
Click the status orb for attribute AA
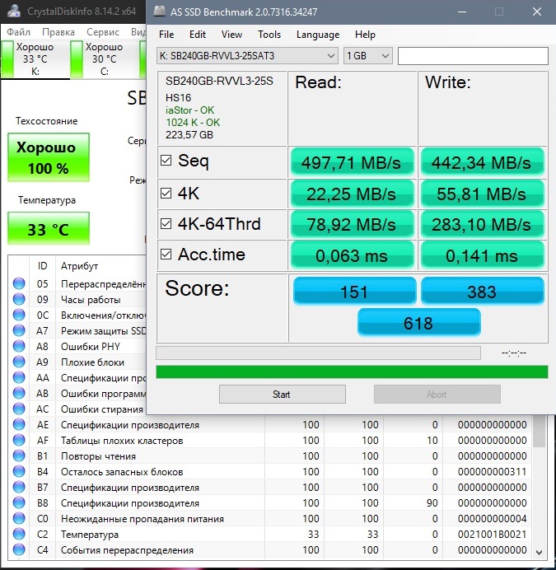19,377
